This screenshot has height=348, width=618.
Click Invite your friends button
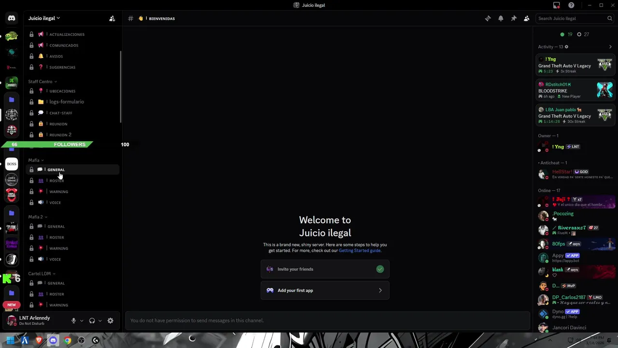325,269
